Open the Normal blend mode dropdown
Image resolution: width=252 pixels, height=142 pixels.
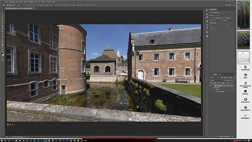(217, 80)
